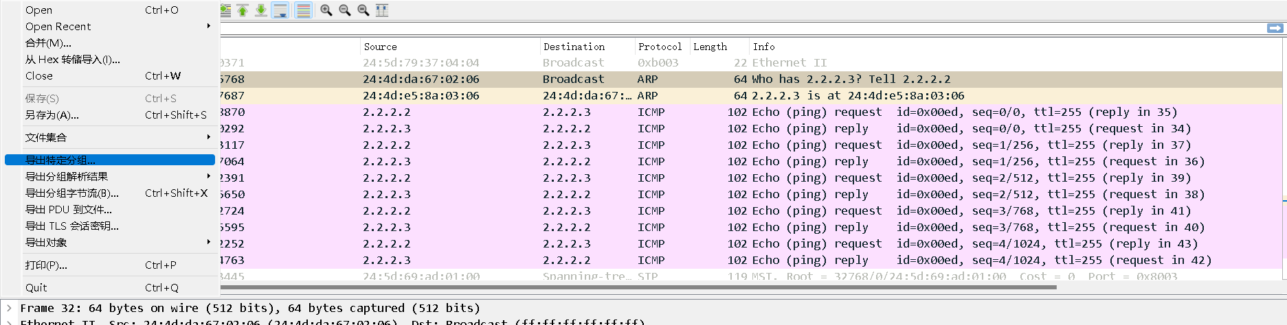Screen dimensions: 1287x325
Task: Click the go to specified packet icon
Action: (x=225, y=10)
